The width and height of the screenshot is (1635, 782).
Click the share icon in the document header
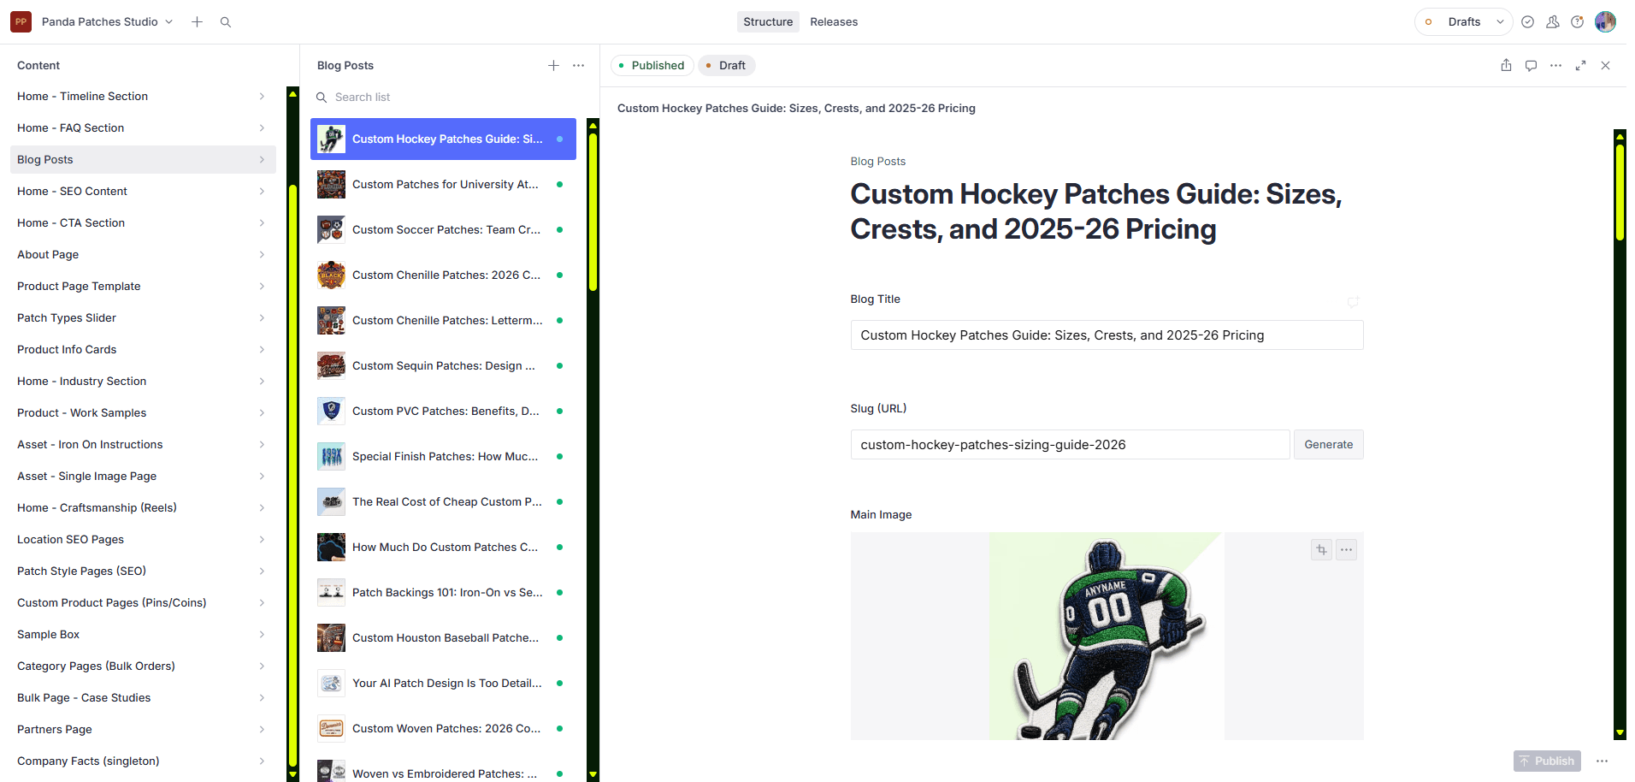[1507, 65]
